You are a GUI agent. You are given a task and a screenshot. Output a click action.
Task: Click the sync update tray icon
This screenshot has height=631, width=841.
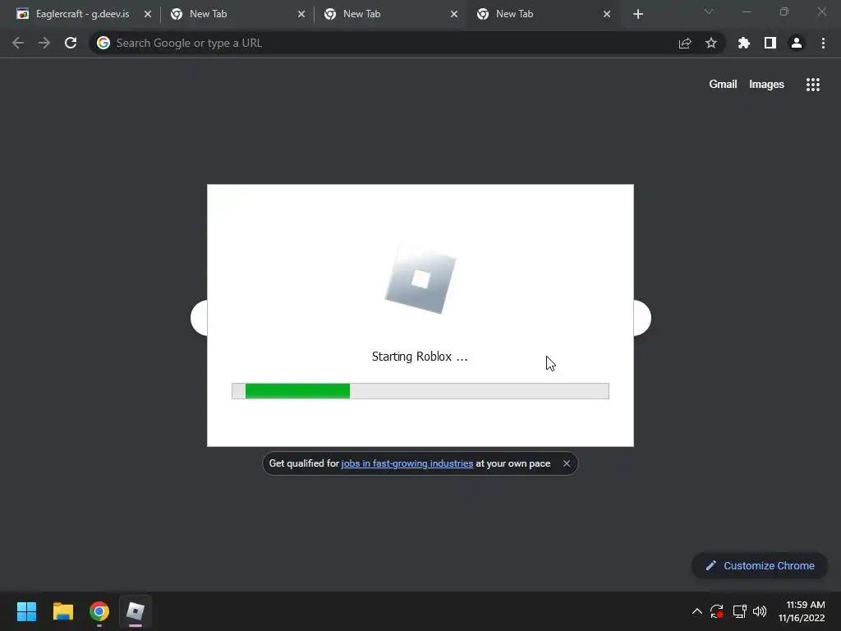716,611
